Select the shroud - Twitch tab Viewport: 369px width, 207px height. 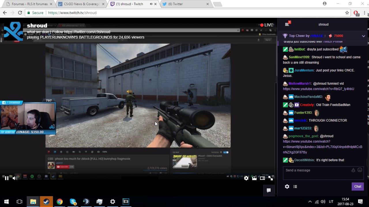tap(133, 4)
